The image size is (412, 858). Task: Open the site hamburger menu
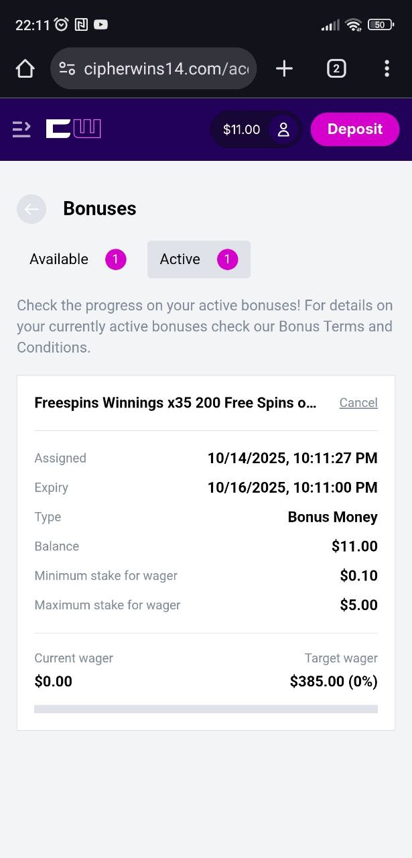click(x=22, y=129)
